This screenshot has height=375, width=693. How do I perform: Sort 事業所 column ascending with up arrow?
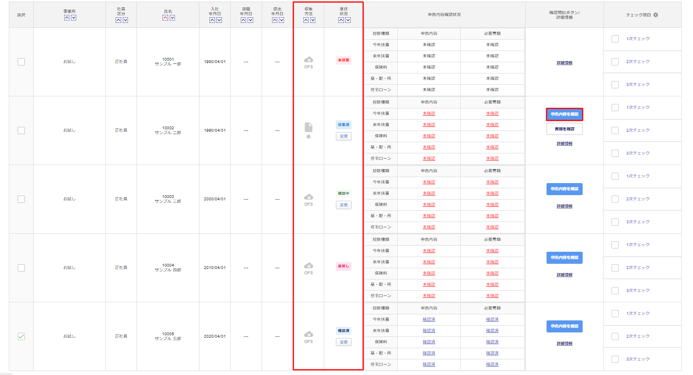point(67,18)
